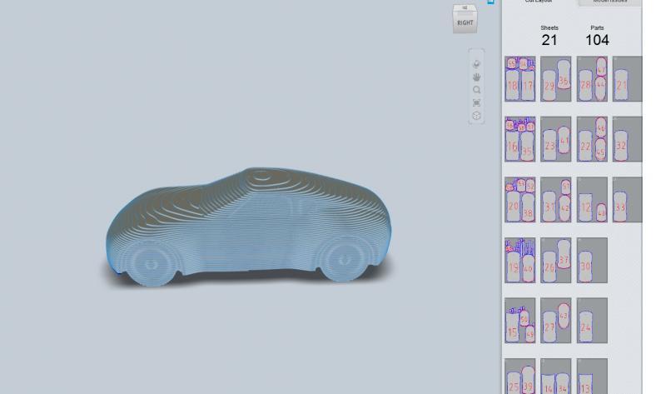Select the sheet containing only part 30

point(592,260)
